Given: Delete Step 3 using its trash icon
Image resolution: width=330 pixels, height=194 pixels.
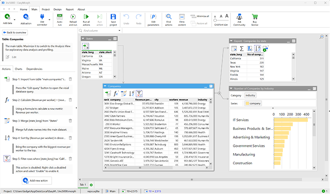Looking at the screenshot, I should [x=70, y=121].
